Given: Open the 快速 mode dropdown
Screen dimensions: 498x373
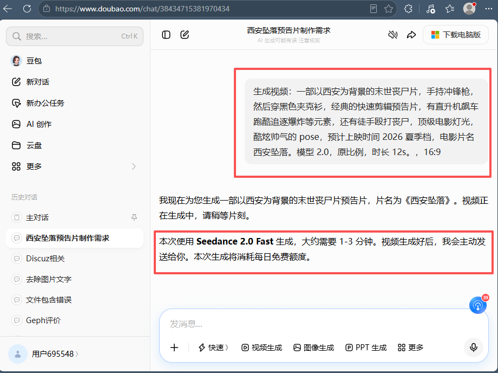Looking at the screenshot, I should [x=213, y=348].
